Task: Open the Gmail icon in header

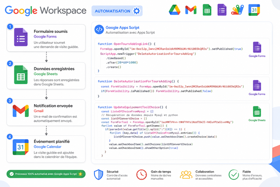Action: (191, 10)
